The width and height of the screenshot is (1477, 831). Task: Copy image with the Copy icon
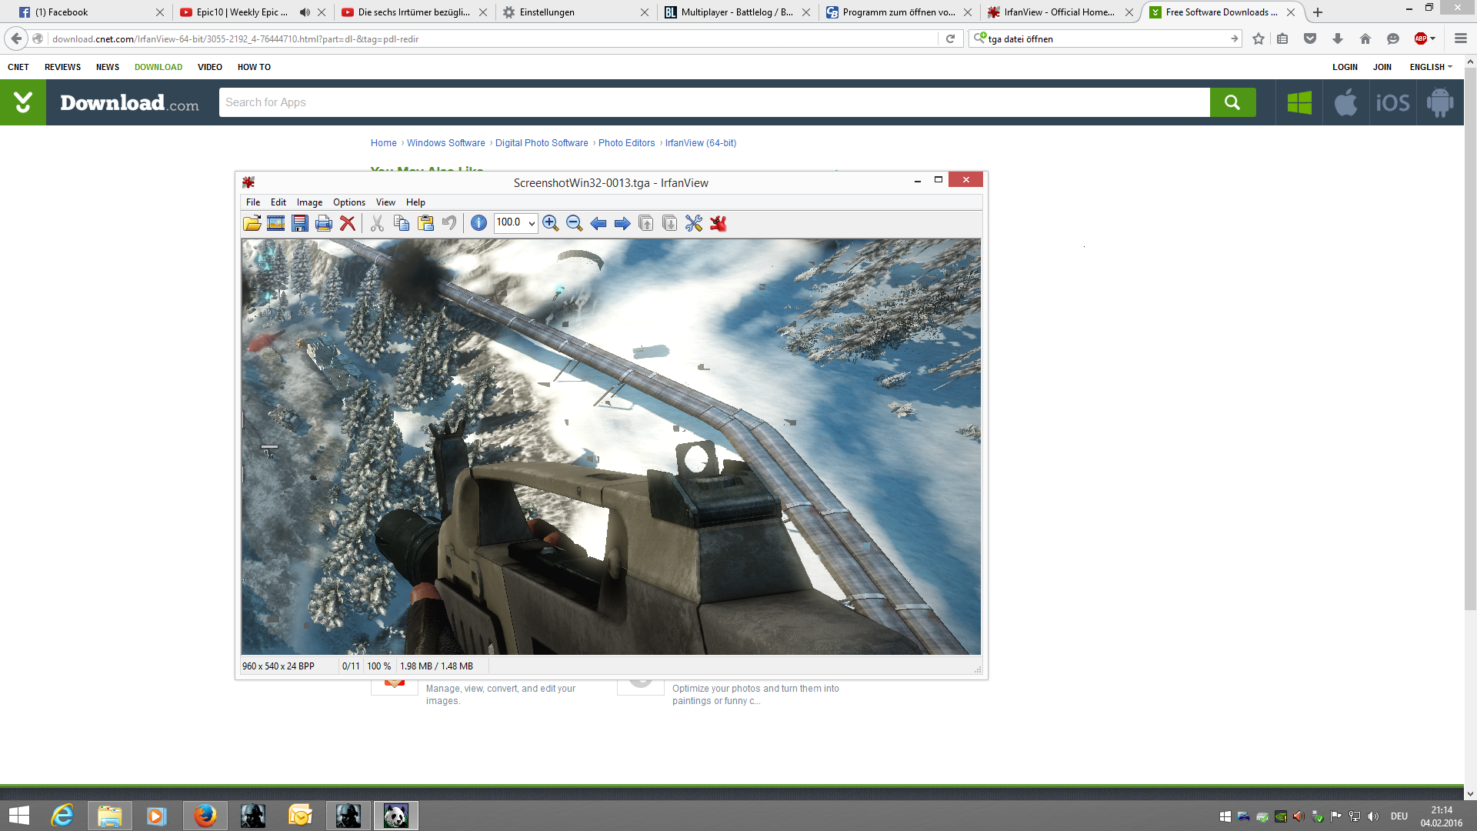tap(401, 223)
